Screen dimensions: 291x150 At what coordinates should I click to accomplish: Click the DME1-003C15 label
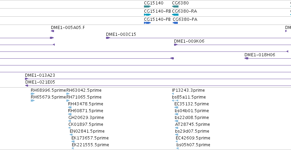pyautogui.click(x=121, y=34)
